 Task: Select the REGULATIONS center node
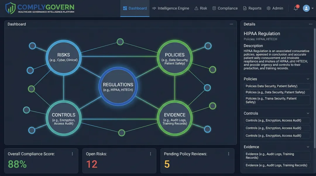118,86
